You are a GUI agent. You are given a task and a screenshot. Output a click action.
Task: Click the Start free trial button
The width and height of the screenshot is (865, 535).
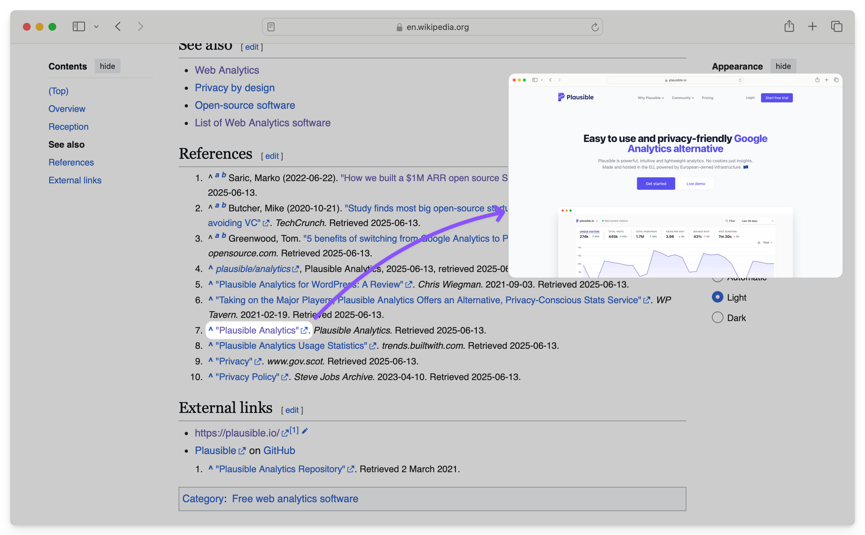pos(777,98)
